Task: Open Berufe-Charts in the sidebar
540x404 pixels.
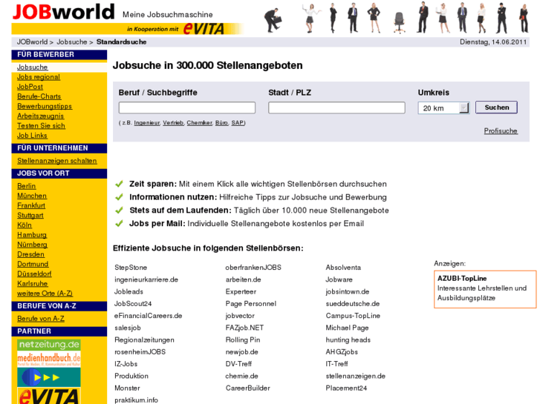Action: click(39, 96)
